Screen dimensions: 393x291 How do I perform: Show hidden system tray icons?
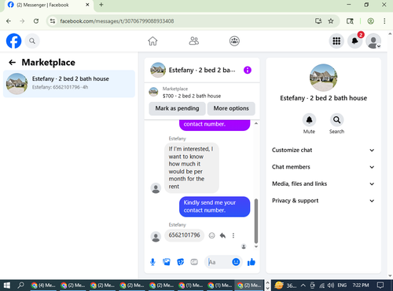tap(303, 286)
